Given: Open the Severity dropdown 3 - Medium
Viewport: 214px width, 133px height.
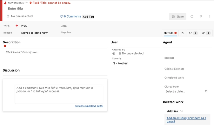Looking at the screenshot, I should click(x=121, y=63).
